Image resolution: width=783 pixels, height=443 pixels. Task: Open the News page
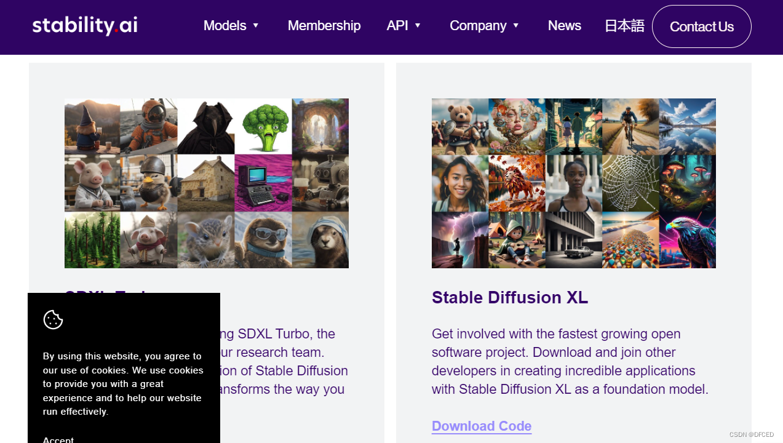click(565, 25)
